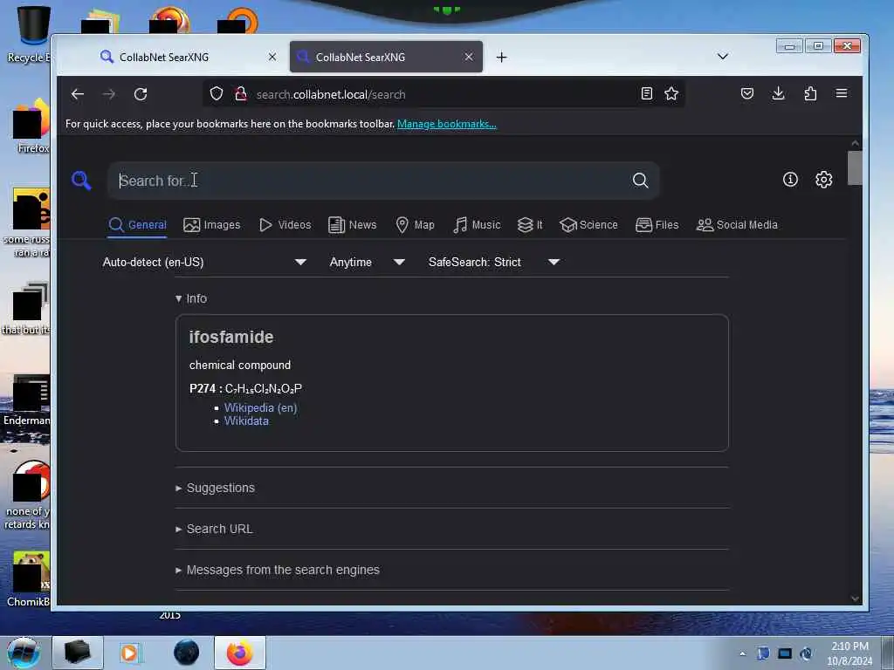Open the Auto-detect (en-US) language dropdown
This screenshot has height=670, width=894.
204,262
